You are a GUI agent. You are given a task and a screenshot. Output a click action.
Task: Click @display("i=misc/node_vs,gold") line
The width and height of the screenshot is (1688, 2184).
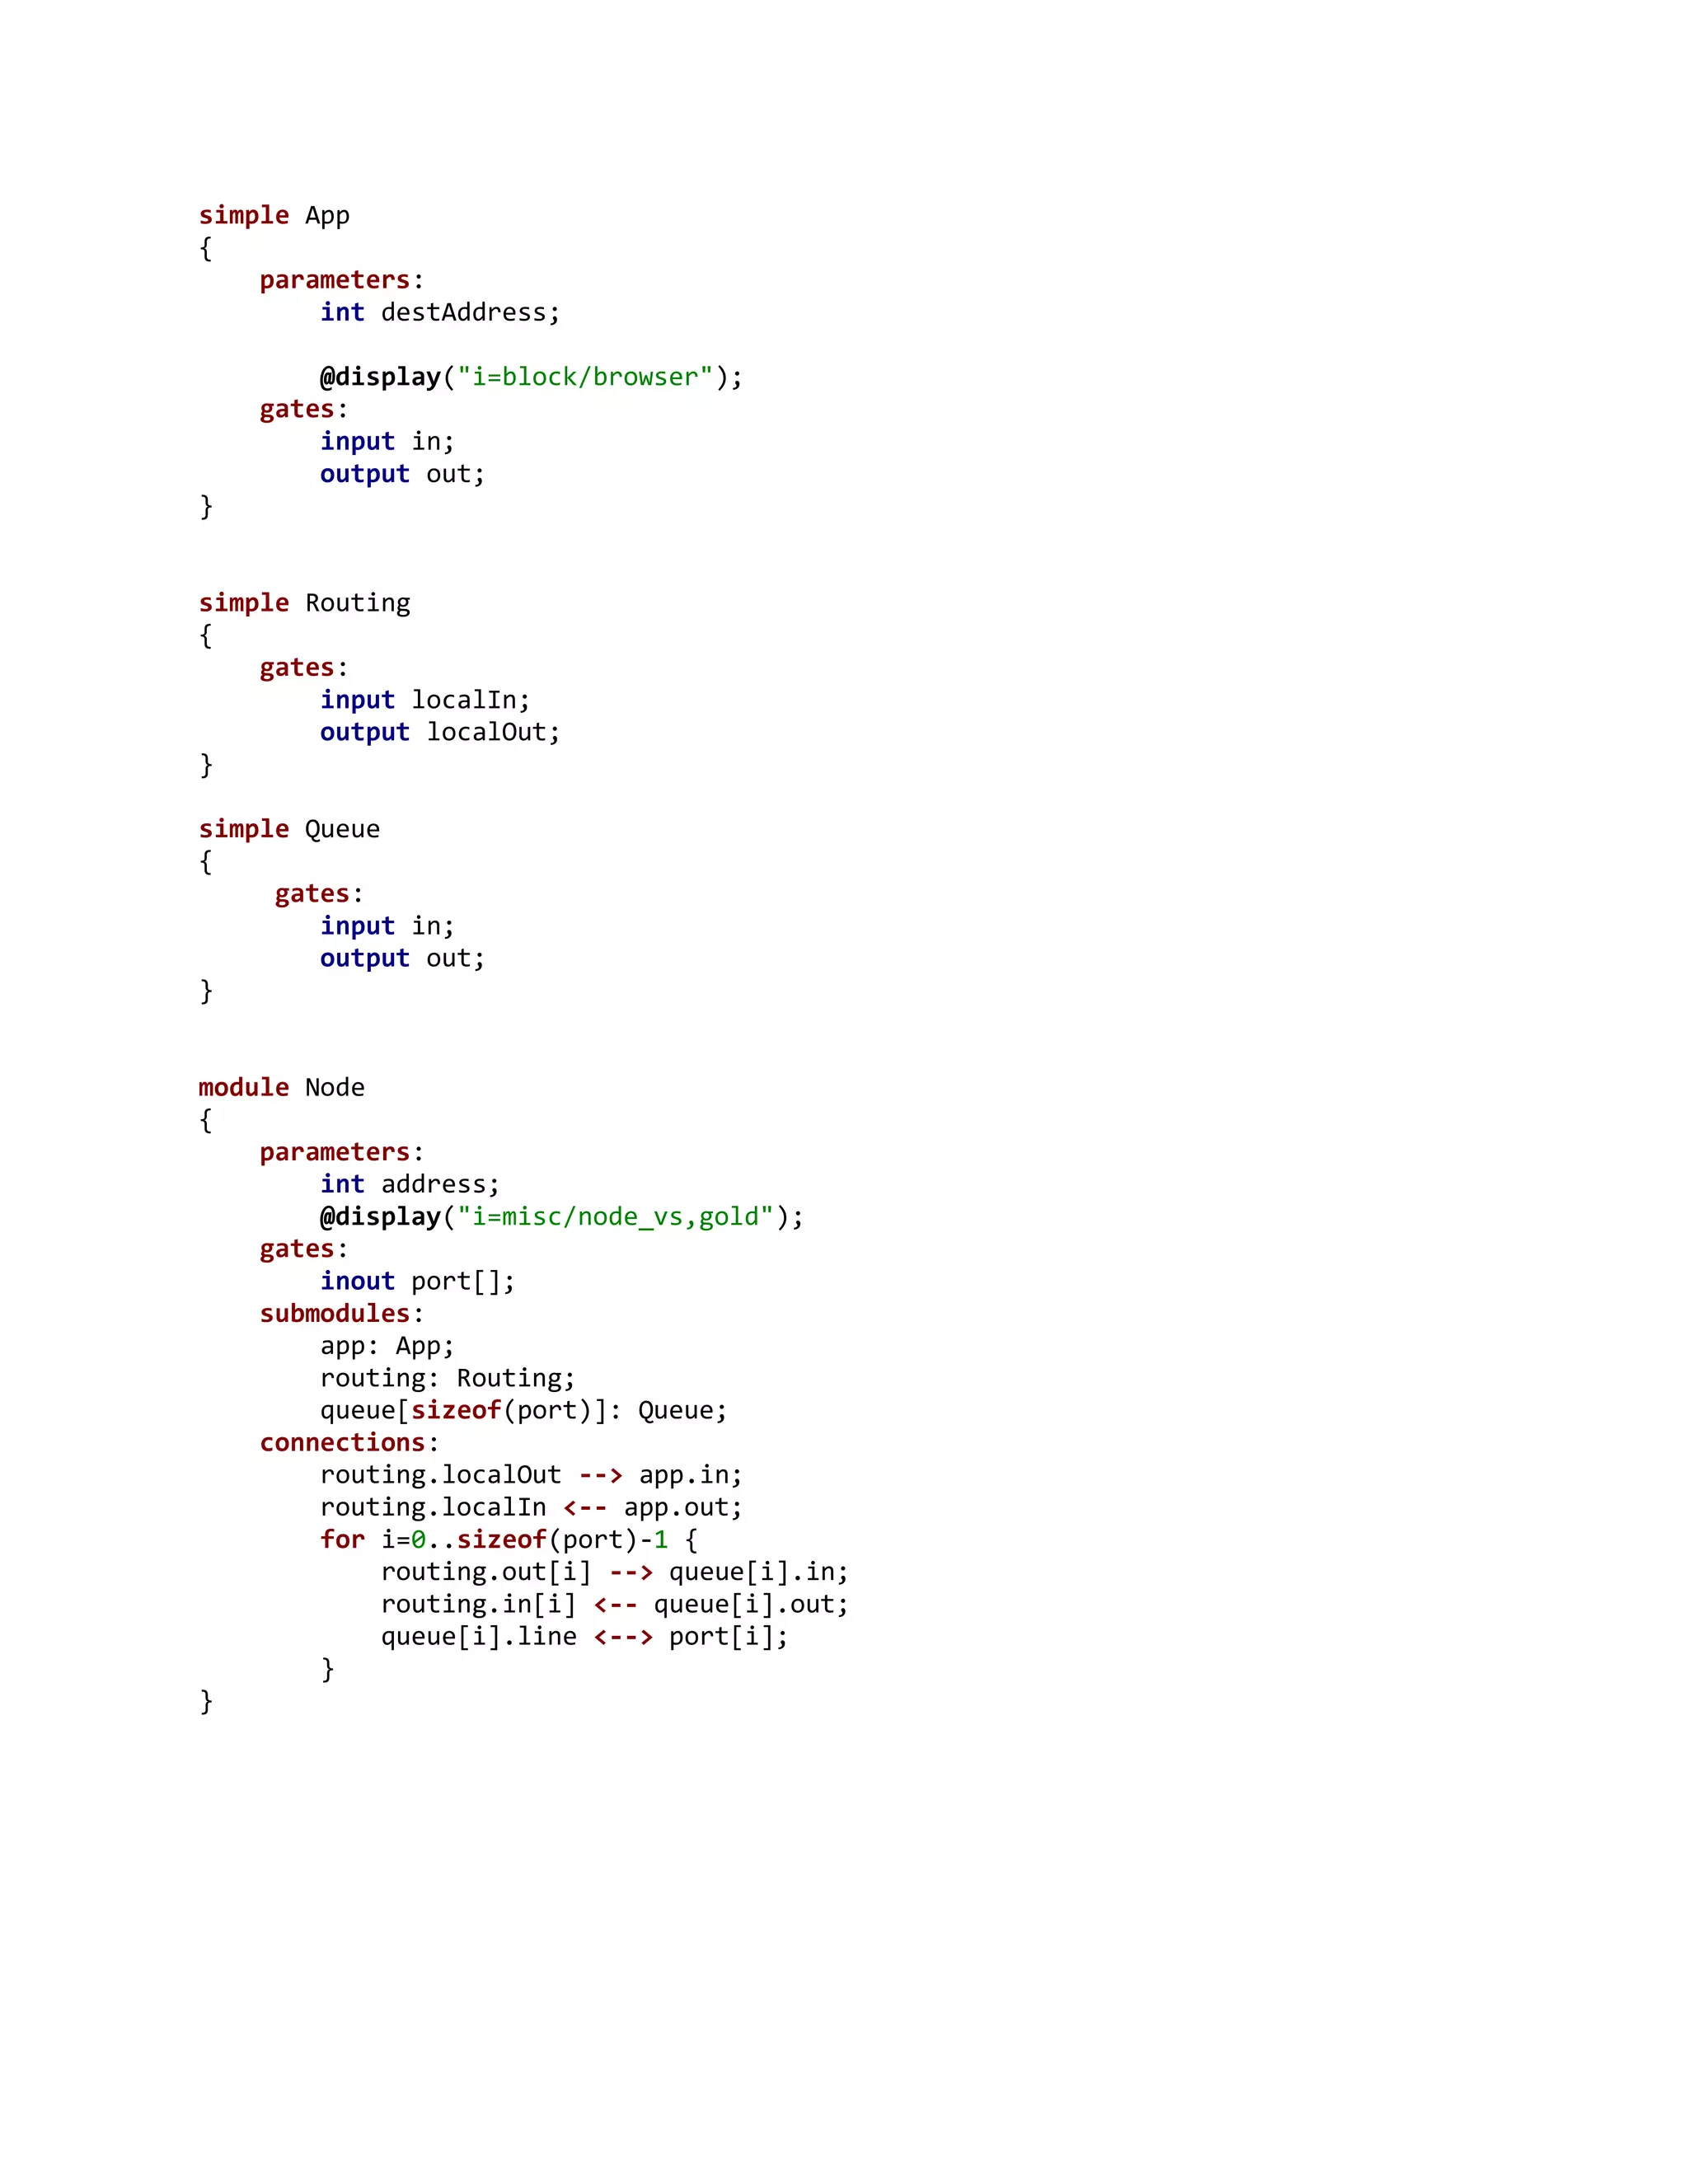pos(562,1217)
